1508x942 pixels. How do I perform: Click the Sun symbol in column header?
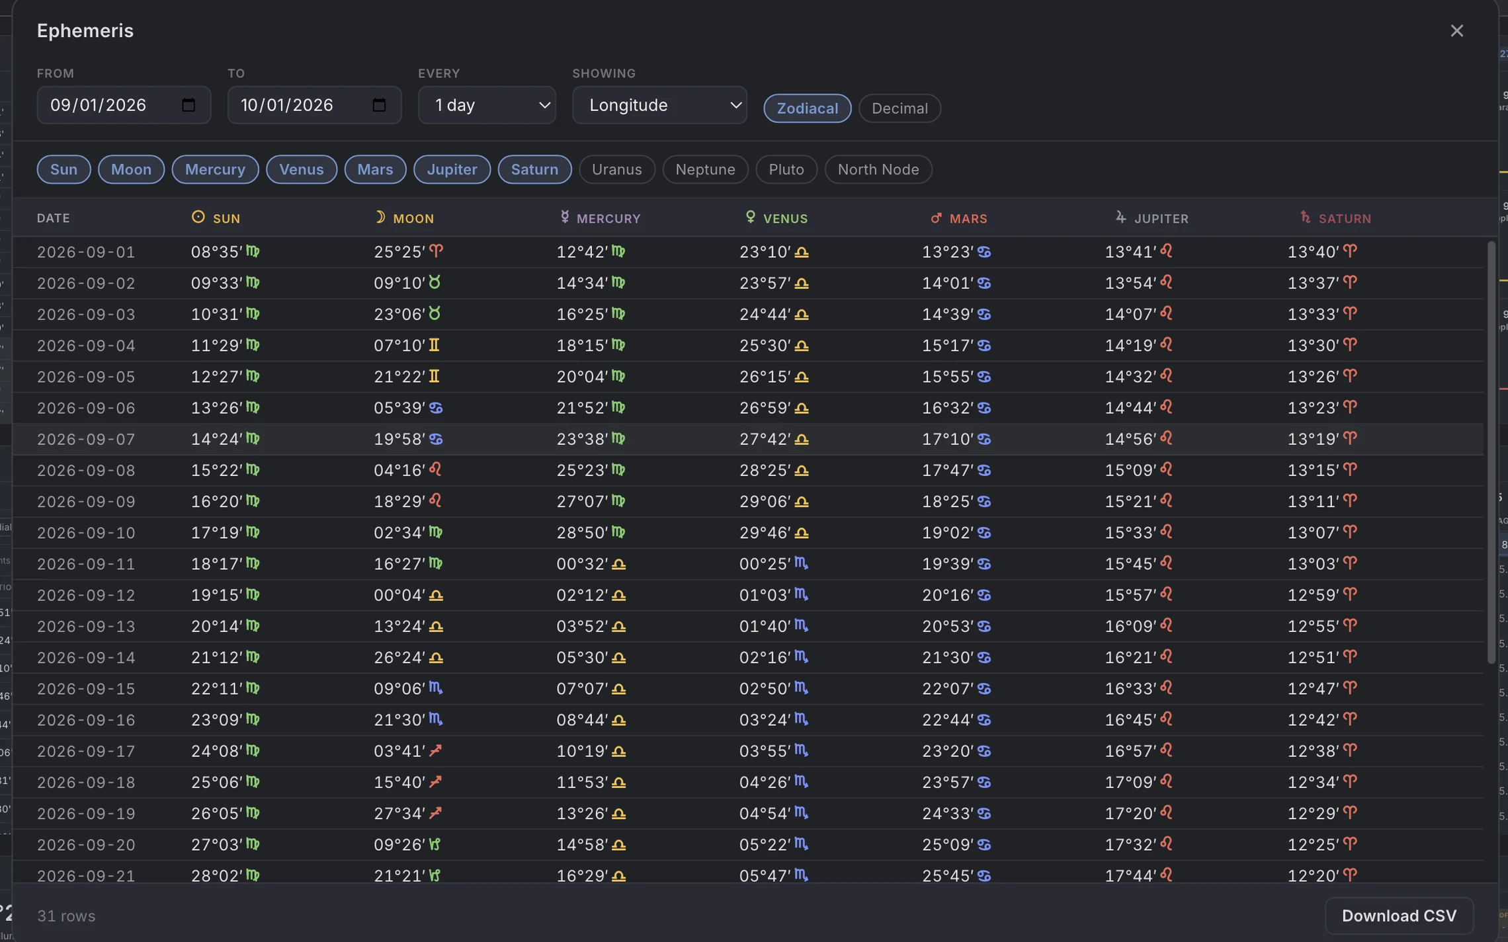[x=198, y=217]
